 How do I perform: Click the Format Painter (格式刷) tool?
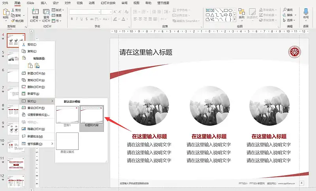(18, 21)
